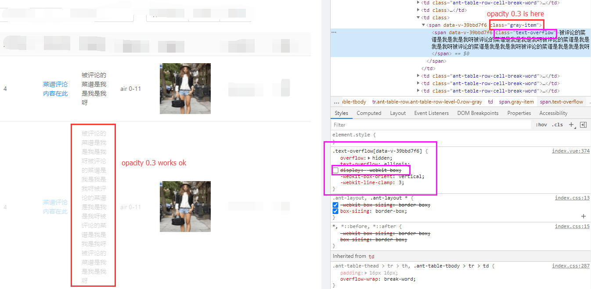Open the Event Listeners tab
This screenshot has height=289, width=591.
pos(431,113)
